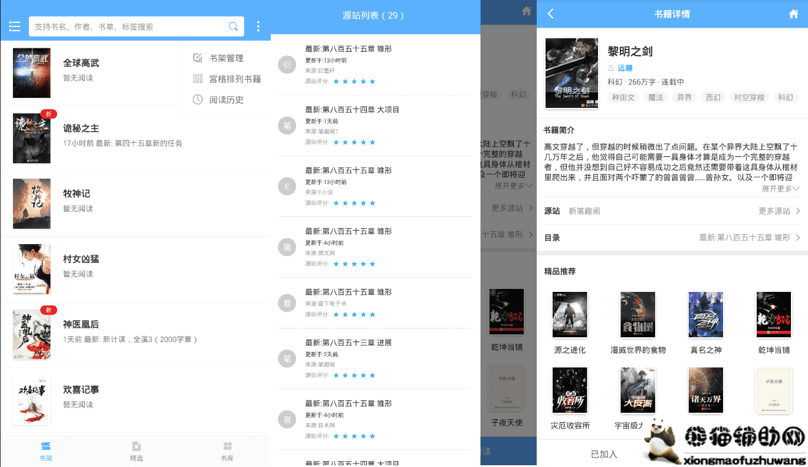Click author link 远瞳
Screen dimensions: 808x467
tap(625, 68)
